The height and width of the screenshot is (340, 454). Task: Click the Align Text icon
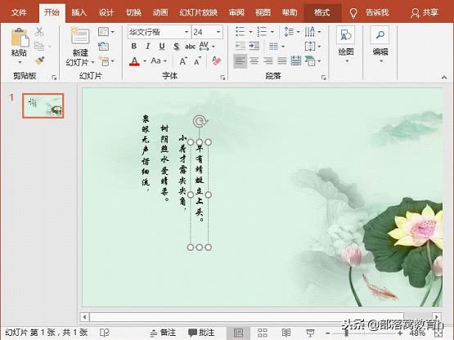click(310, 46)
